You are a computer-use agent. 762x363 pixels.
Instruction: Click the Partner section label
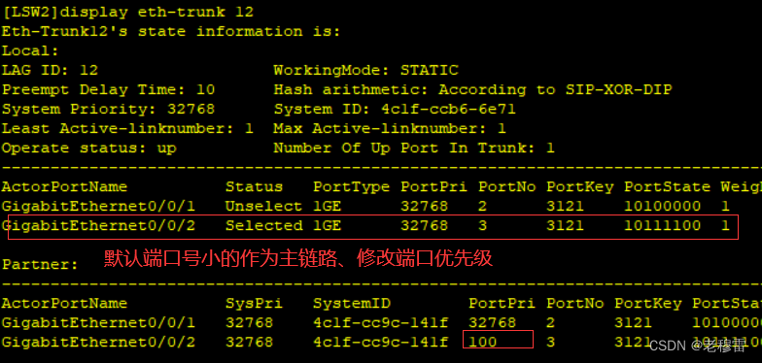(40, 264)
